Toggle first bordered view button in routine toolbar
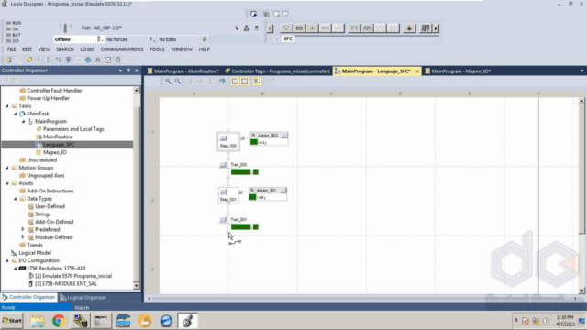 (x=235, y=82)
